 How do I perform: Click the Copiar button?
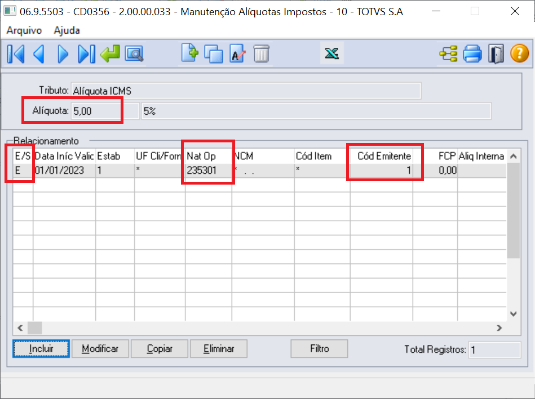point(160,348)
